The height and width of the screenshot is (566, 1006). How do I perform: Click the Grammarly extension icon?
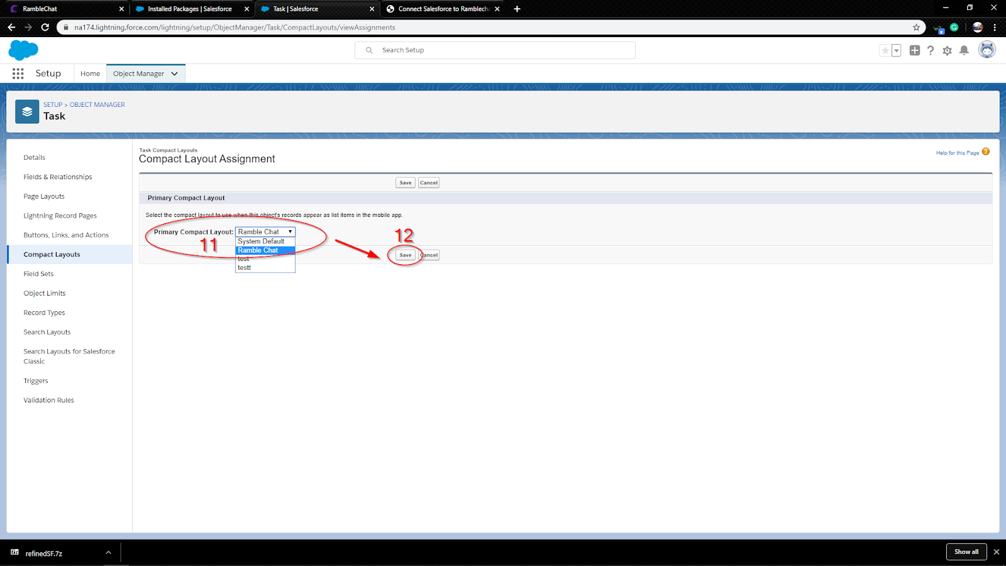(954, 27)
